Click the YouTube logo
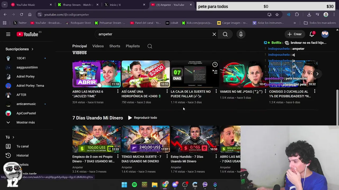The height and width of the screenshot is (190, 339). click(27, 34)
